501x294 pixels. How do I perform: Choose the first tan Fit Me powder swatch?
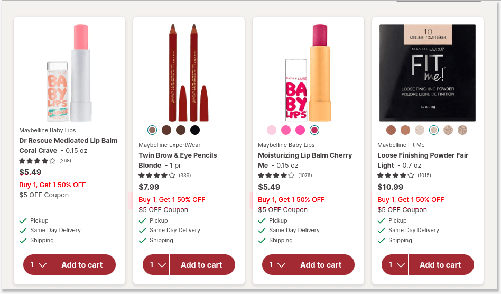(x=391, y=130)
